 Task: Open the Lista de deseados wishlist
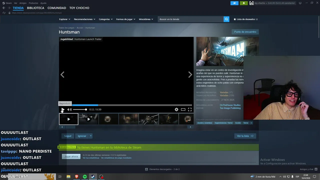click(245, 19)
